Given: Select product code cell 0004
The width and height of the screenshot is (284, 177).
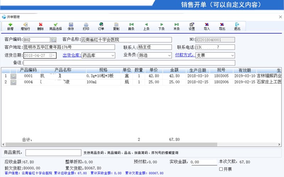Looking at the screenshot, I should pos(28,82).
